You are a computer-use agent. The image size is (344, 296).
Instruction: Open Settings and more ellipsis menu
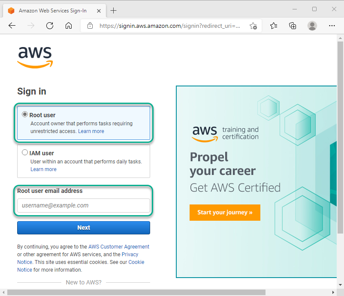(332, 26)
